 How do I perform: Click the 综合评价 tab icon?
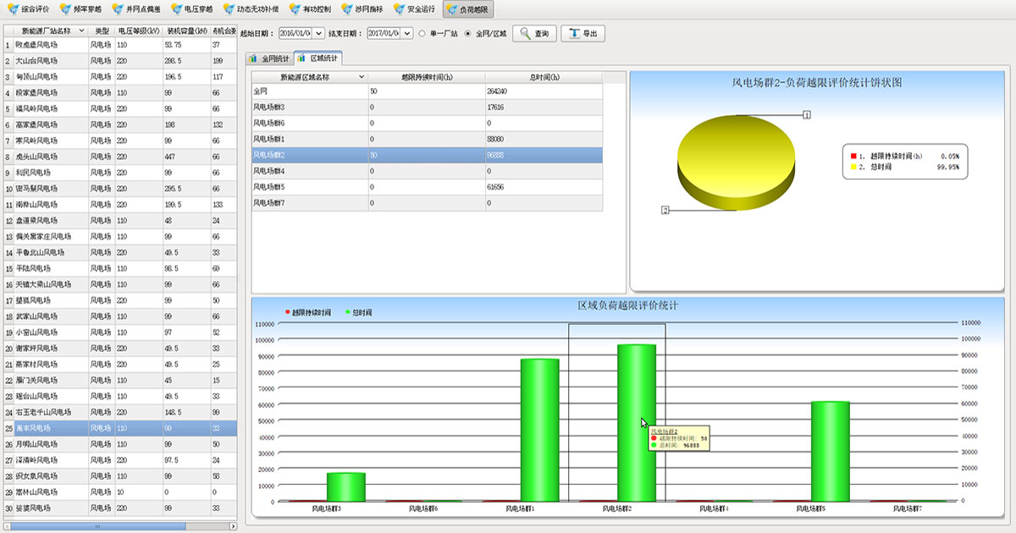point(13,9)
